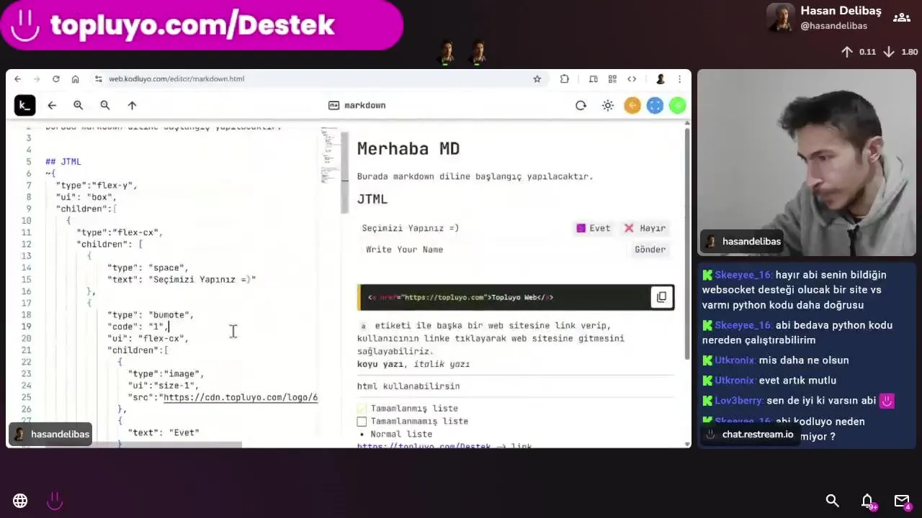This screenshot has width=922, height=518.
Task: Click the JTML heading in preview
Action: click(372, 199)
